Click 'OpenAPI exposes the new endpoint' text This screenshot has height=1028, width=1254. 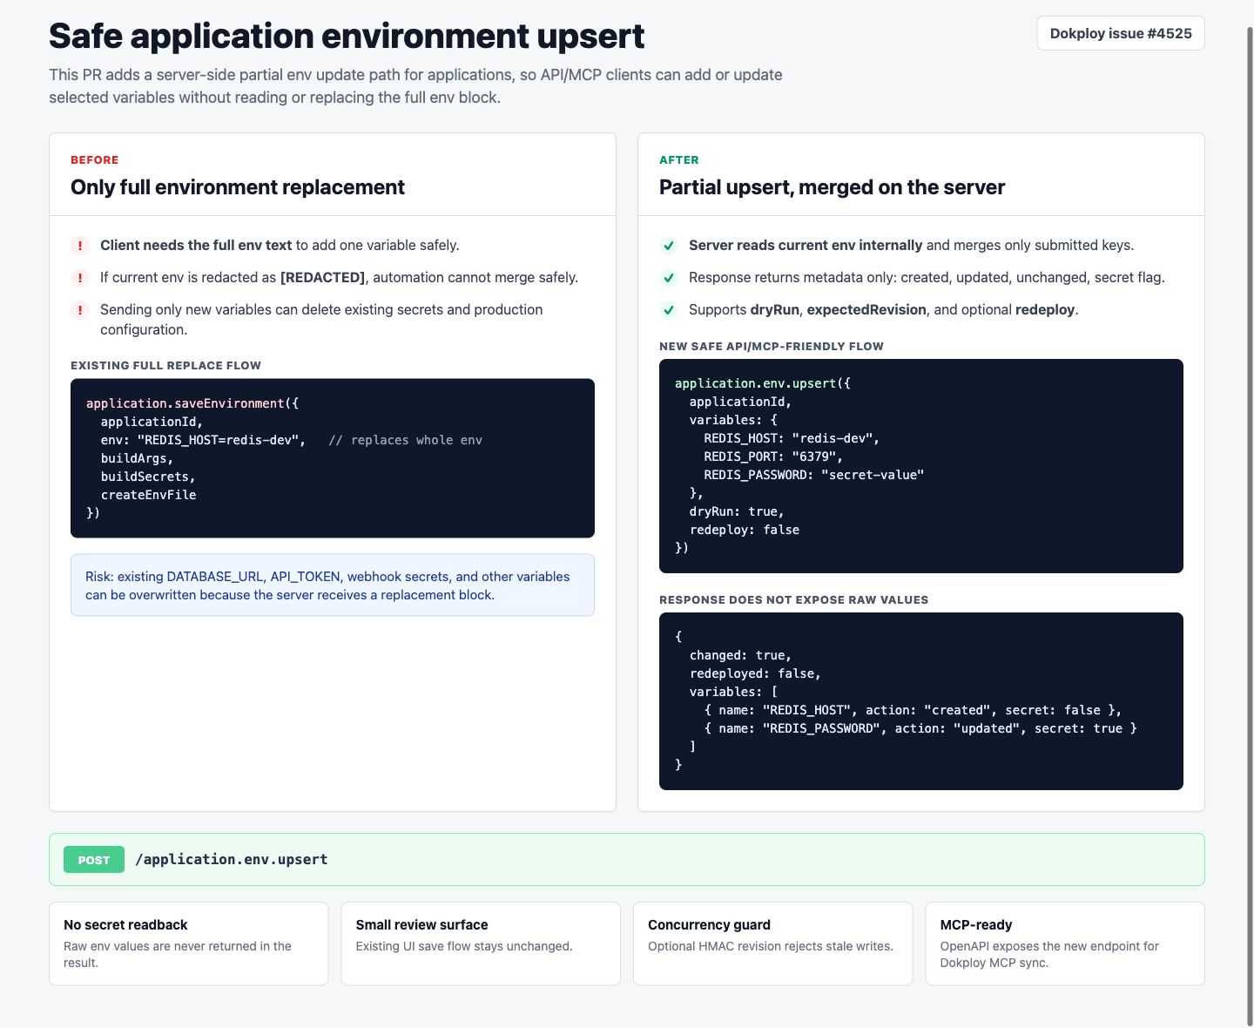(x=1049, y=946)
